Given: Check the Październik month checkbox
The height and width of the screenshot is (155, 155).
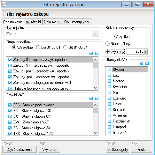Looking at the screenshot, I should point(109,121).
